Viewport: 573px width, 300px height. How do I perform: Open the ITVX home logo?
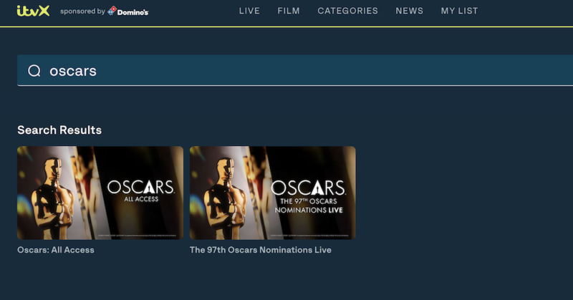click(x=33, y=11)
